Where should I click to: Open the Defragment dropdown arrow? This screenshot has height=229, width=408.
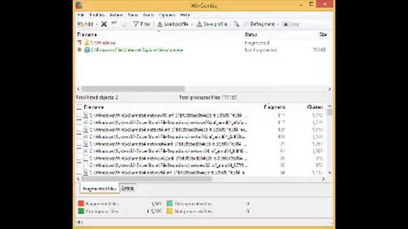[x=278, y=24]
